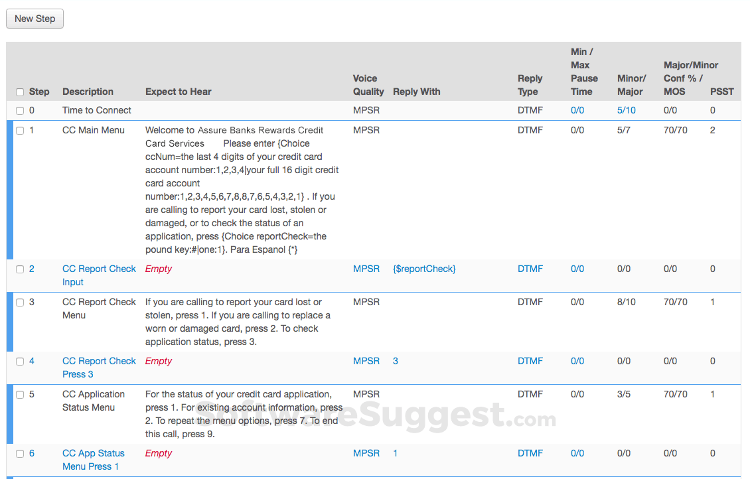Open the 5/10 Minor/Major link for step 0
This screenshot has width=750, height=479.
point(626,110)
